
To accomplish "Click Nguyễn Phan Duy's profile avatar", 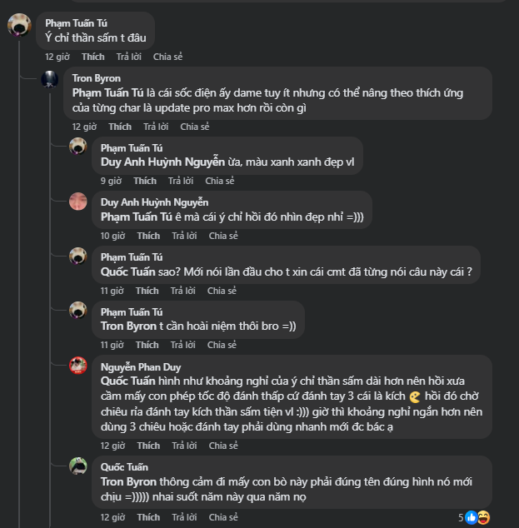I will coord(78,366).
